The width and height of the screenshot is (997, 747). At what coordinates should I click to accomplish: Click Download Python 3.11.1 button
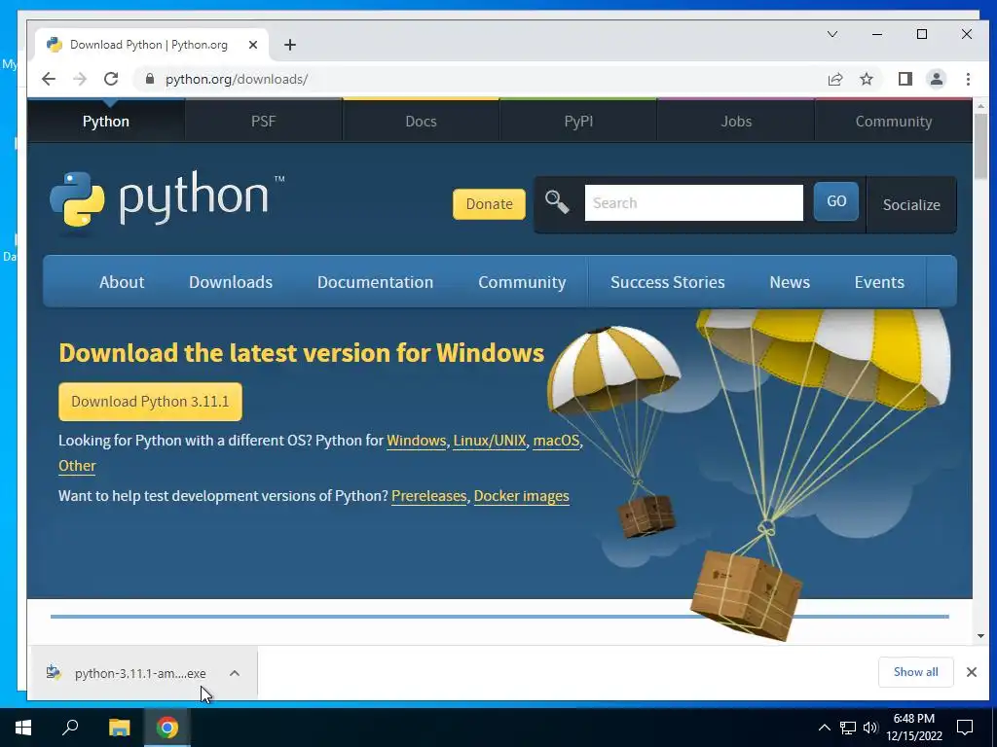click(150, 402)
